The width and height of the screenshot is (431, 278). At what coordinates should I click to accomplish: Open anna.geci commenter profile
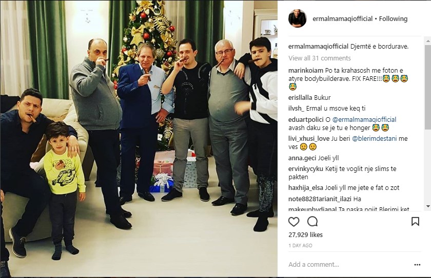click(302, 158)
